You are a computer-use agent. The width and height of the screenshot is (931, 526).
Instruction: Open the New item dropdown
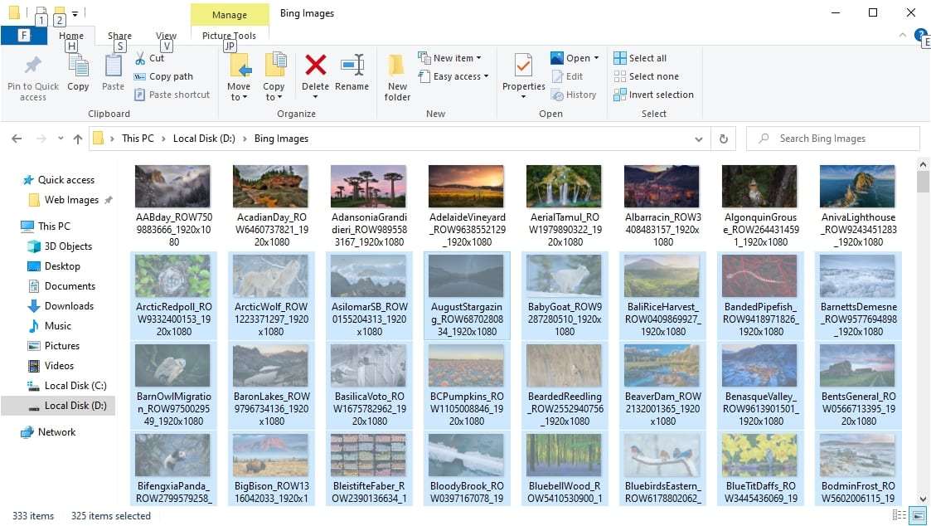tap(451, 57)
